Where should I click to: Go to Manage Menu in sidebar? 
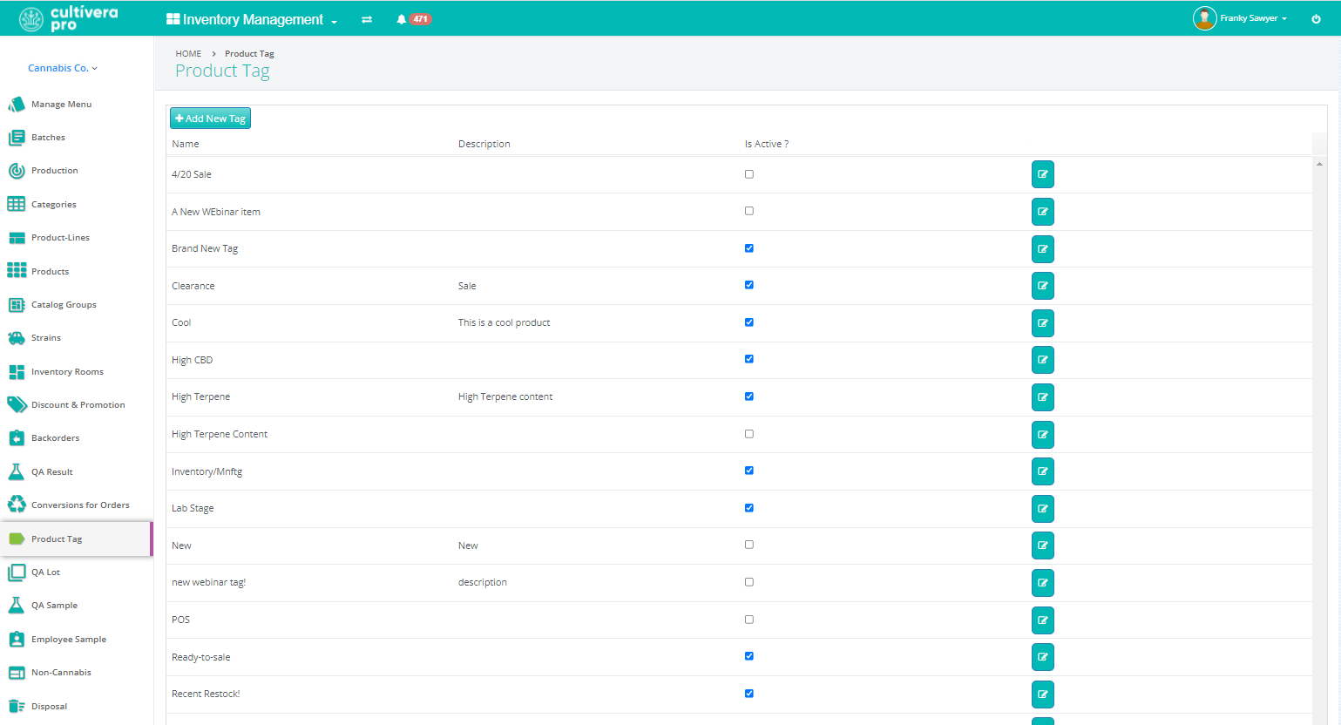61,105
